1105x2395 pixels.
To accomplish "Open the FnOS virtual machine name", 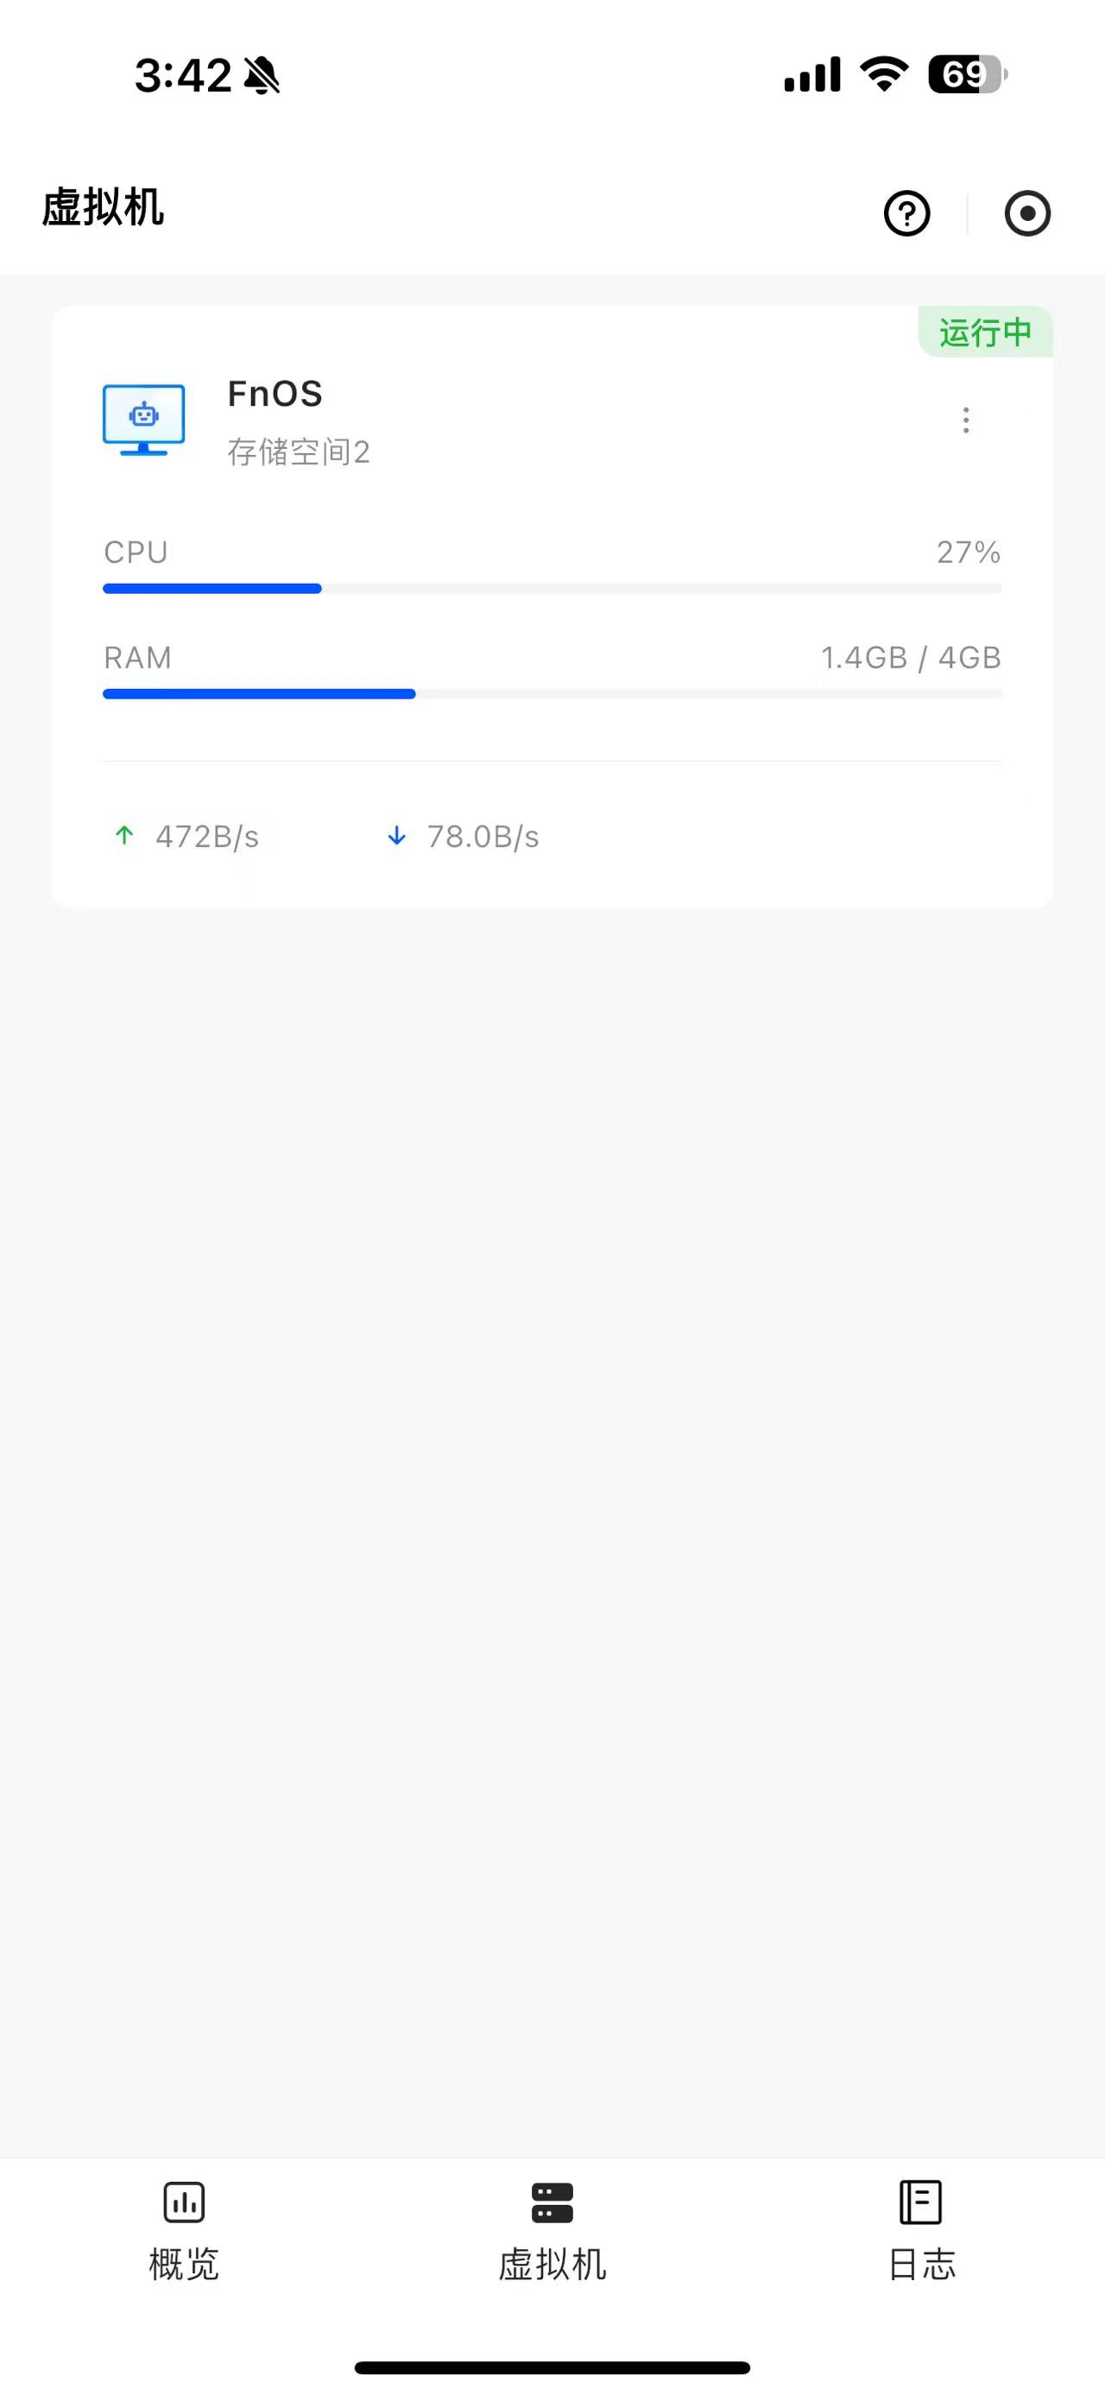I will pos(275,394).
